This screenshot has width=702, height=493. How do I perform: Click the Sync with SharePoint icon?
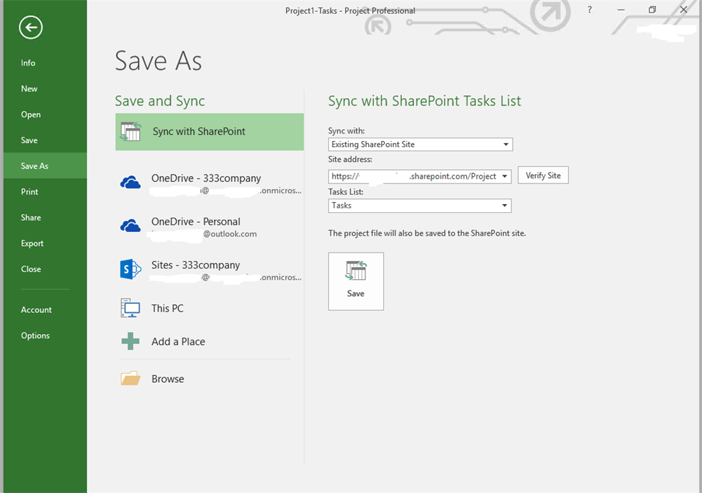pos(131,132)
